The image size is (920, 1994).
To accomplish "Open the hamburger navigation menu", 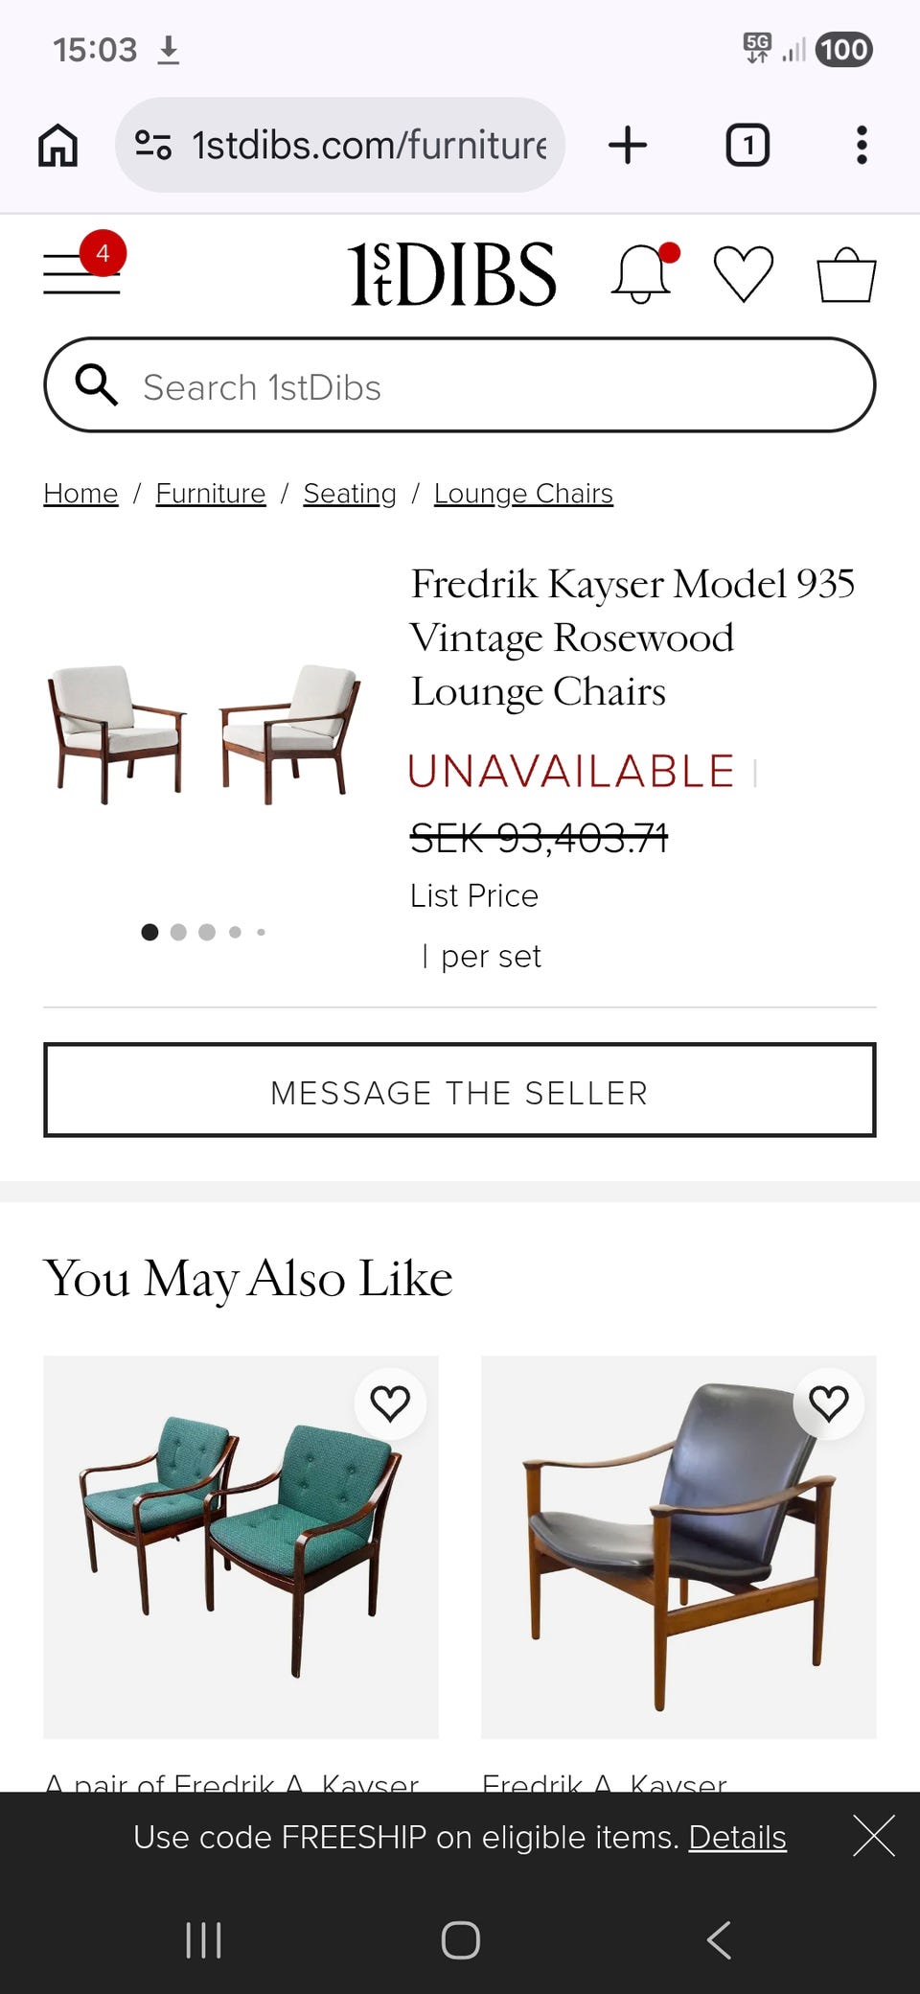I will [81, 273].
